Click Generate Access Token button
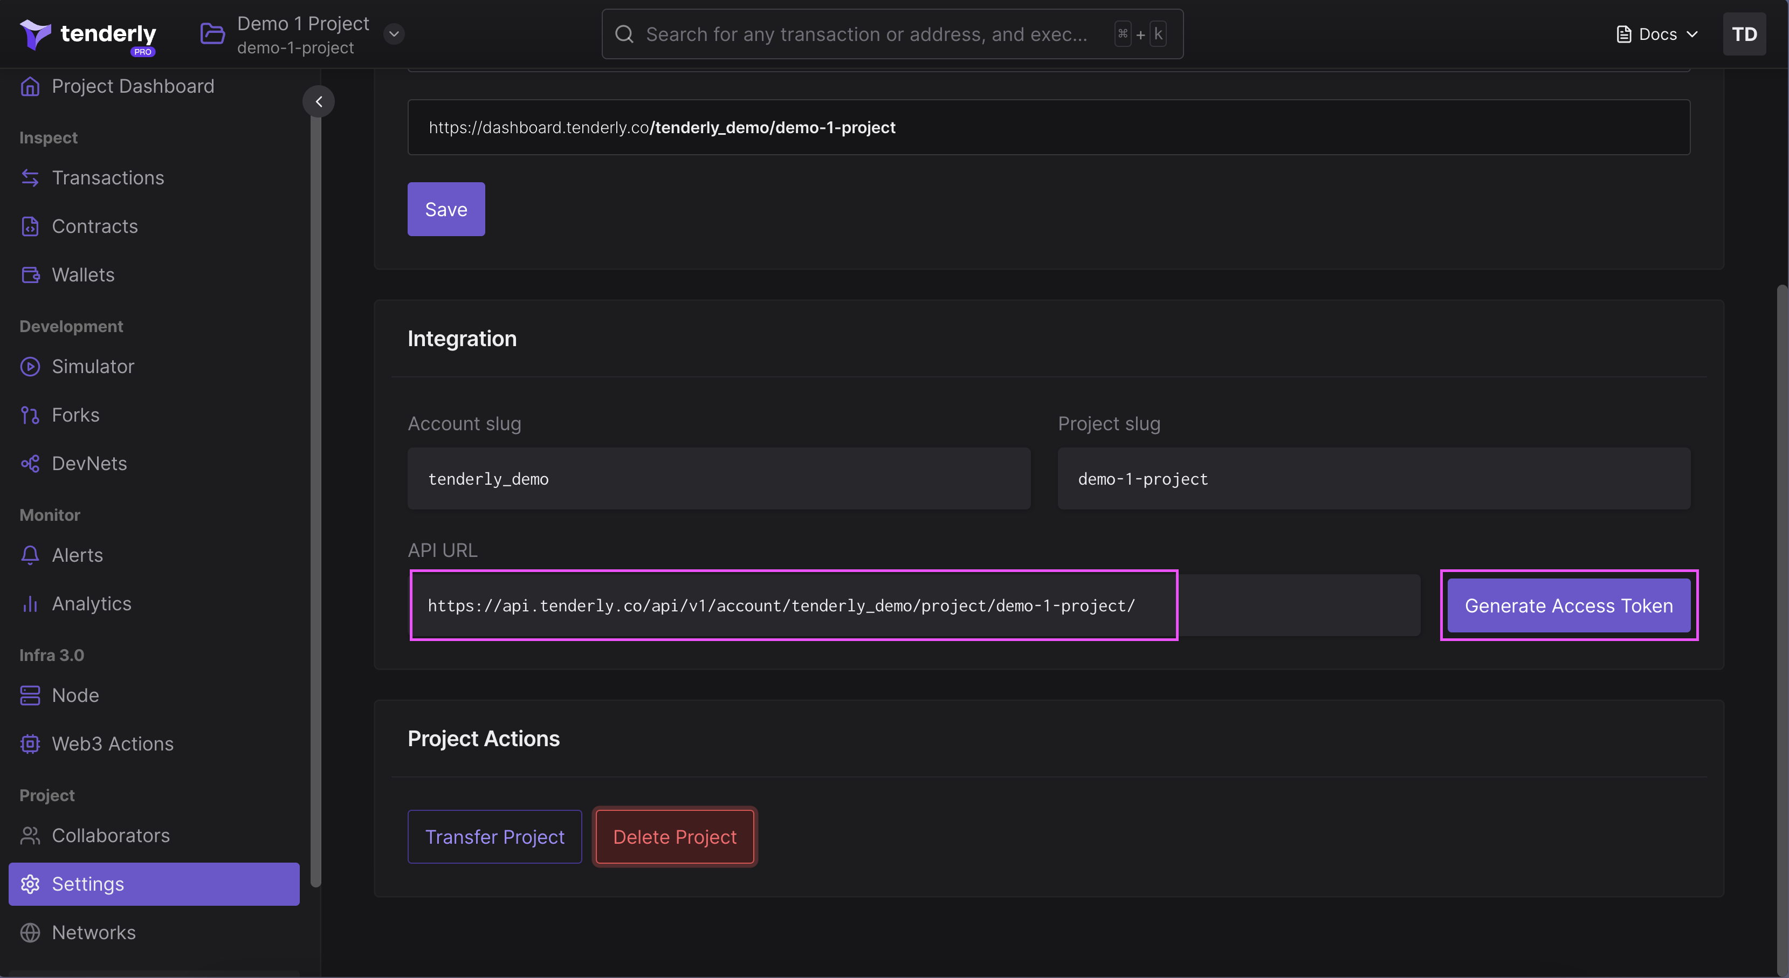This screenshot has width=1789, height=978. [1569, 605]
